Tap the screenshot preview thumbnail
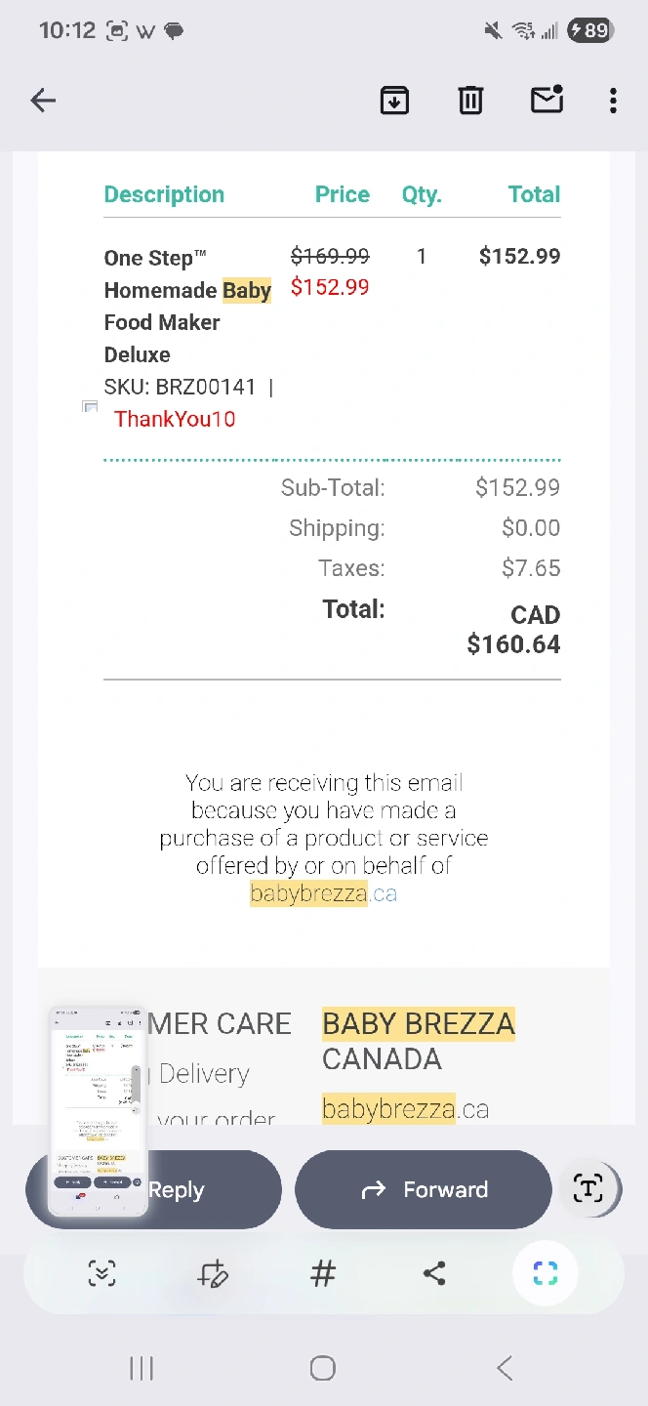 [98, 1111]
